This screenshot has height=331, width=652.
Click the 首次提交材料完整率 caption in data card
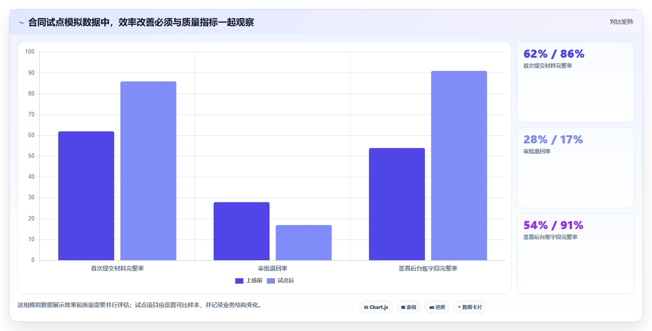[548, 66]
